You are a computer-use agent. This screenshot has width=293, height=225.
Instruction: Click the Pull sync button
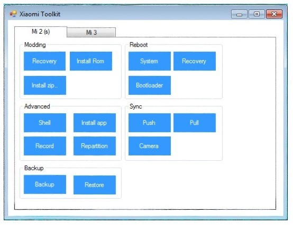tap(195, 123)
